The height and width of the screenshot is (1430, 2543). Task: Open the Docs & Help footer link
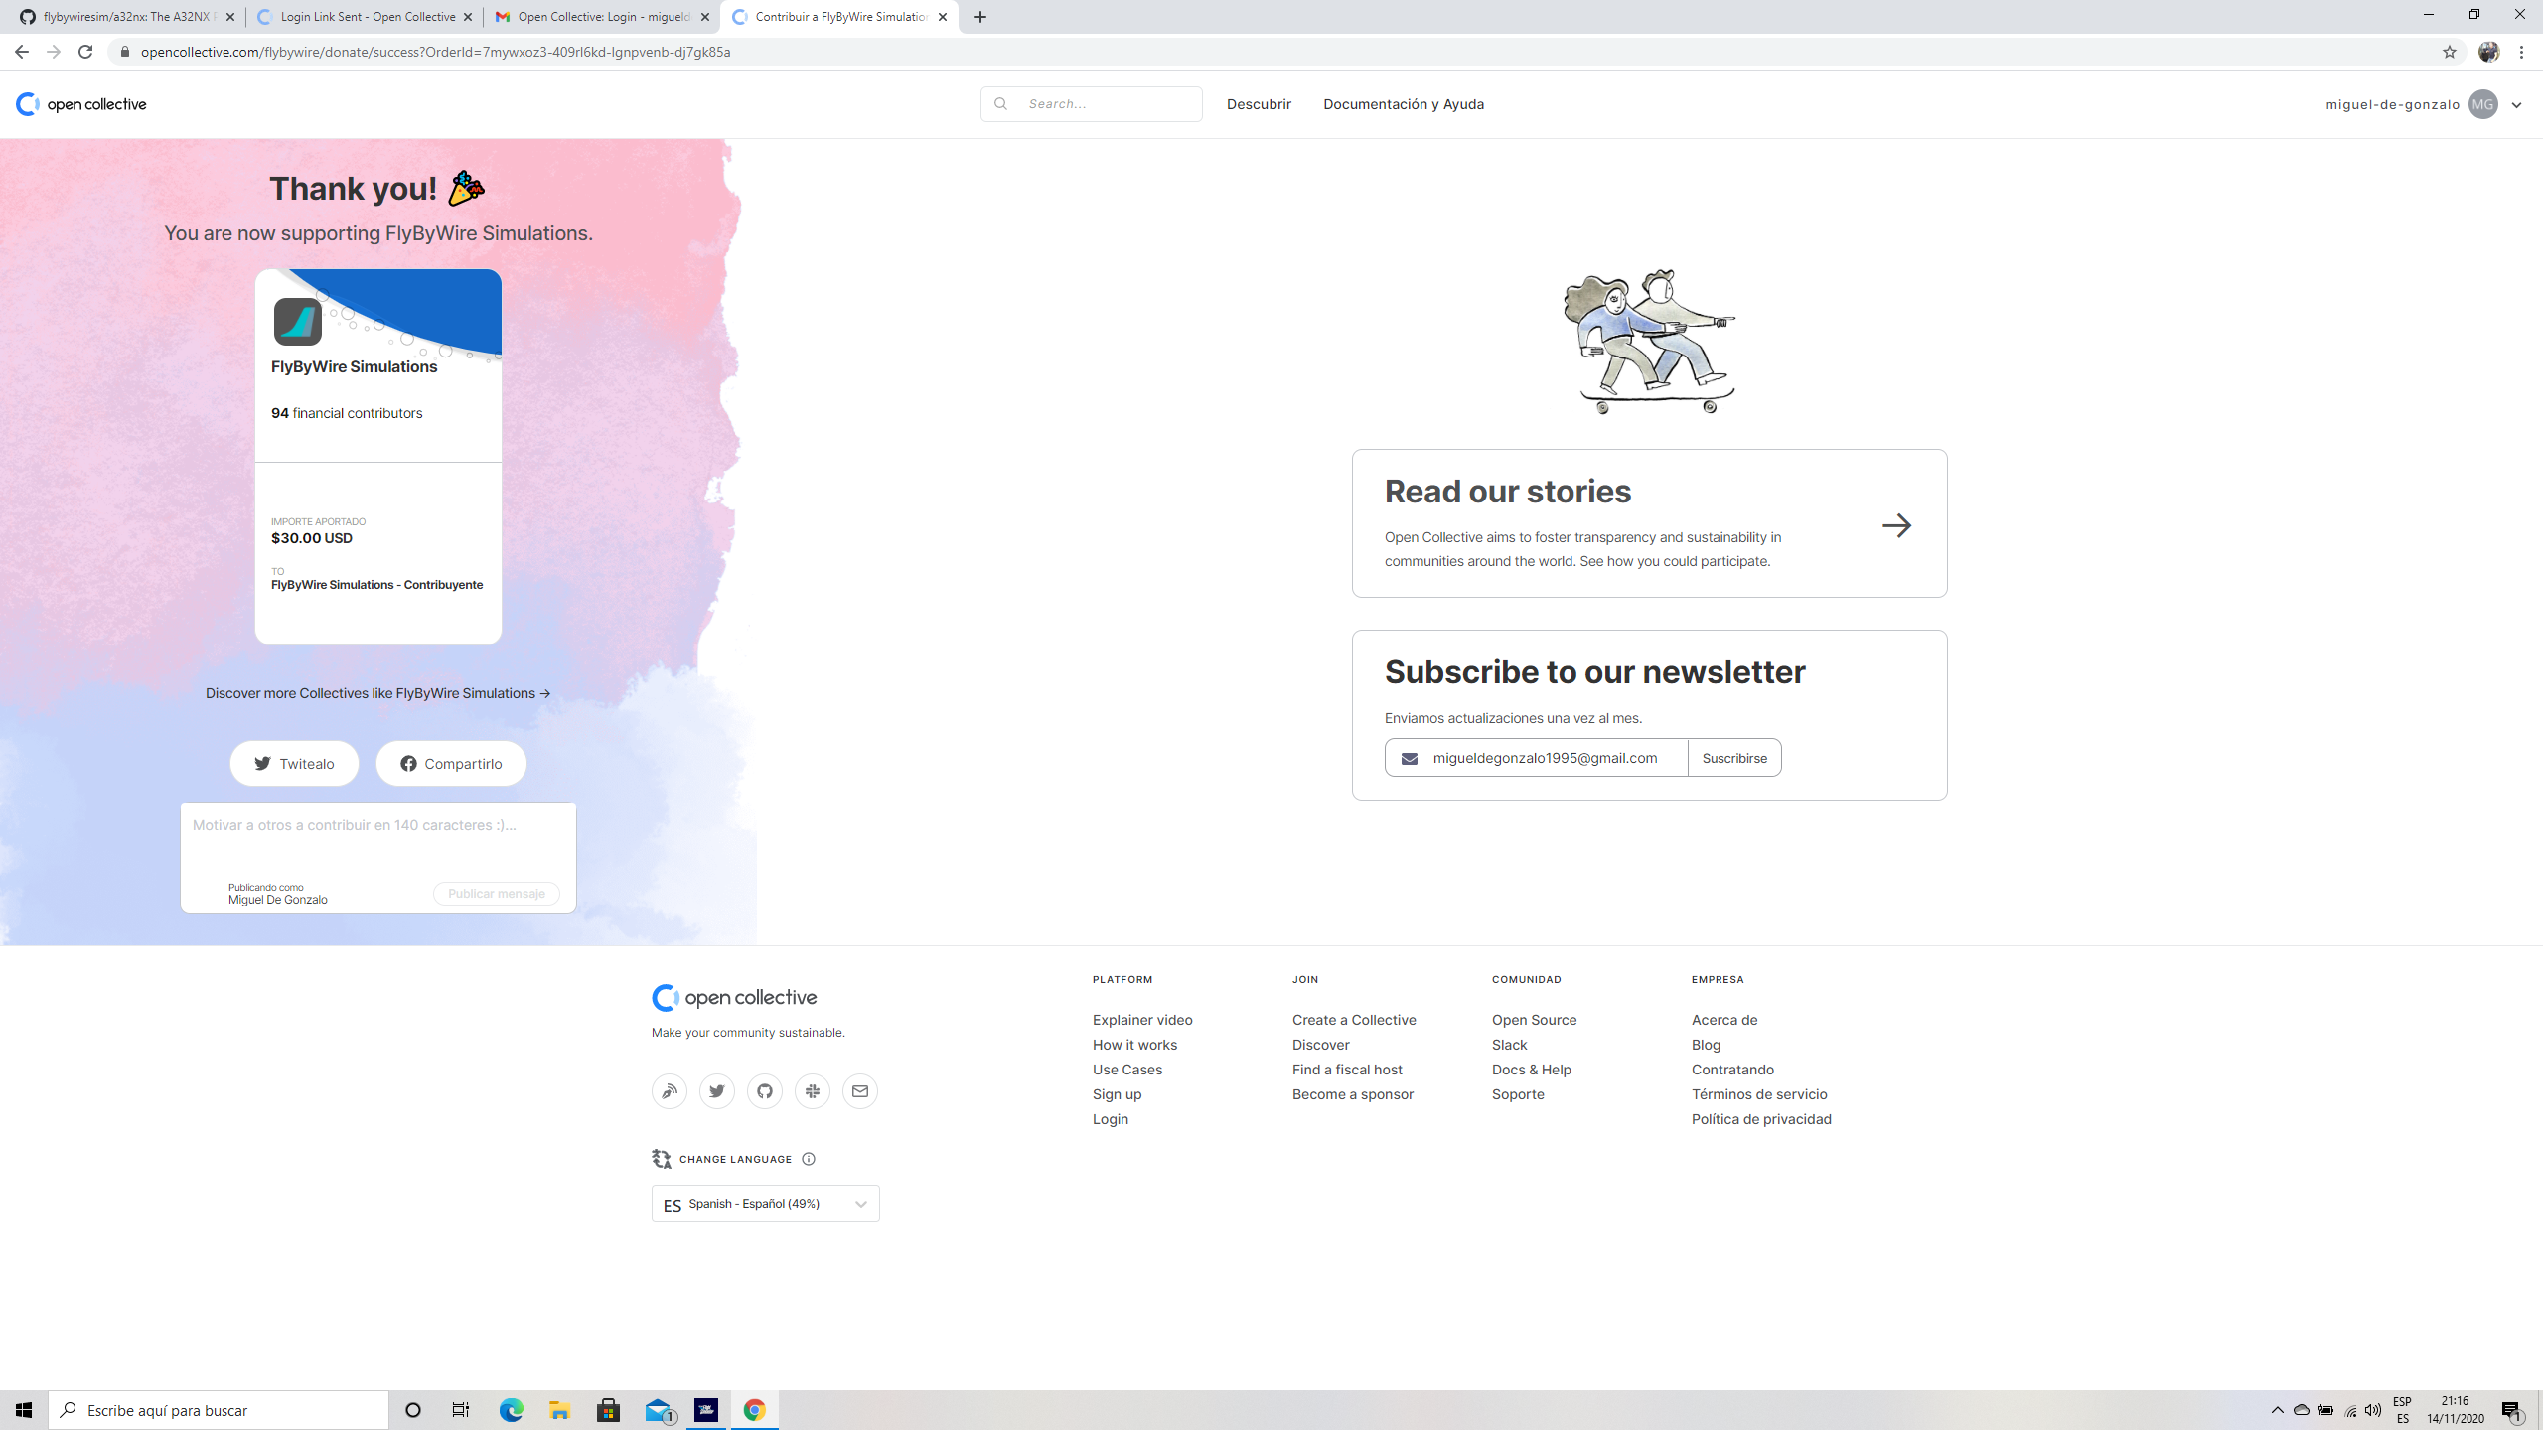1532,1070
